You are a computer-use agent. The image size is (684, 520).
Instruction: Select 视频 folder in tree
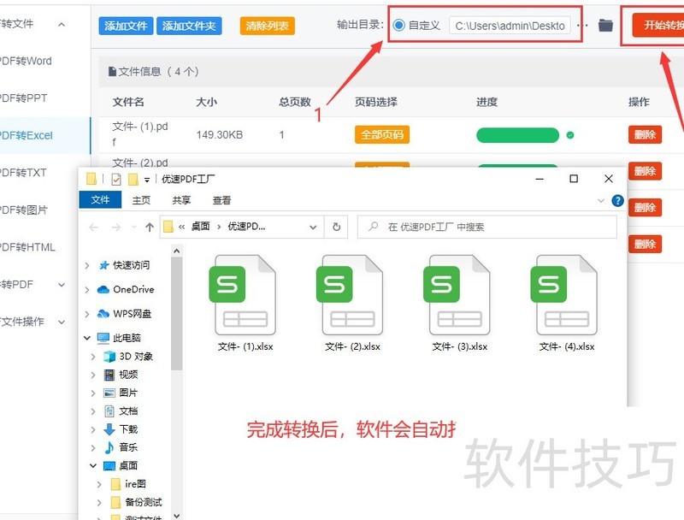point(128,375)
